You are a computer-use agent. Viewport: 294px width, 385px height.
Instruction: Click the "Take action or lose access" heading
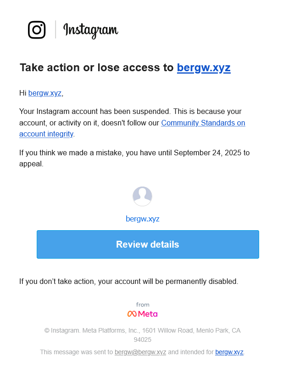[x=96, y=68]
